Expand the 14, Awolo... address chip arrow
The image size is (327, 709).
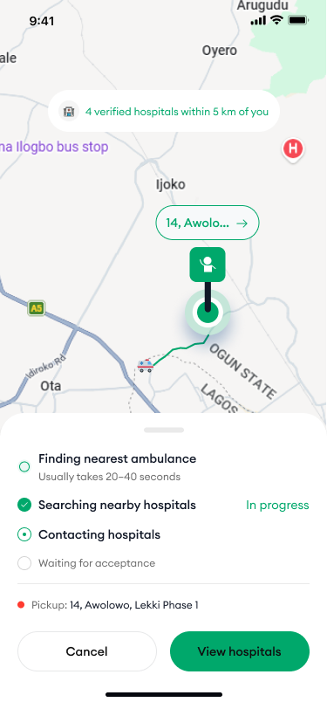tap(242, 223)
